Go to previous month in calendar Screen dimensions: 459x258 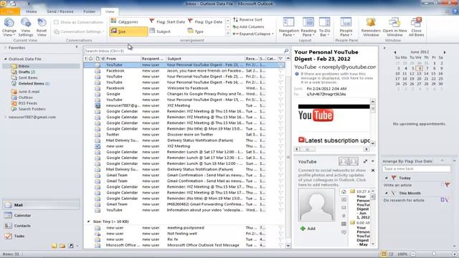pyautogui.click(x=395, y=52)
